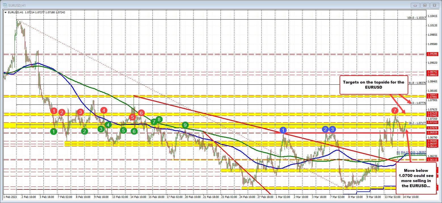This screenshot has width=442, height=203.
Task: Click the red price tag 1.06597
Action: coord(433,144)
